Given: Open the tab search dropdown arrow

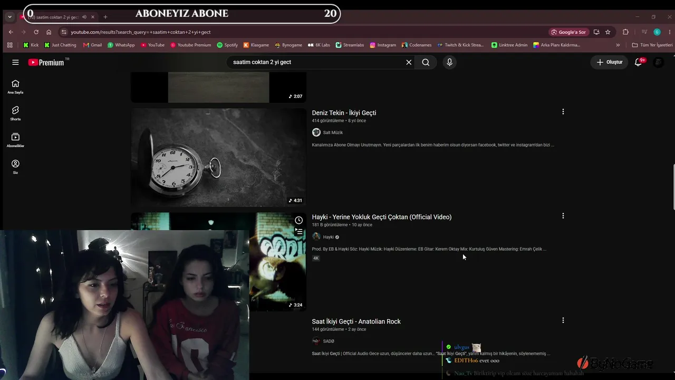Looking at the screenshot, I should [x=9, y=17].
